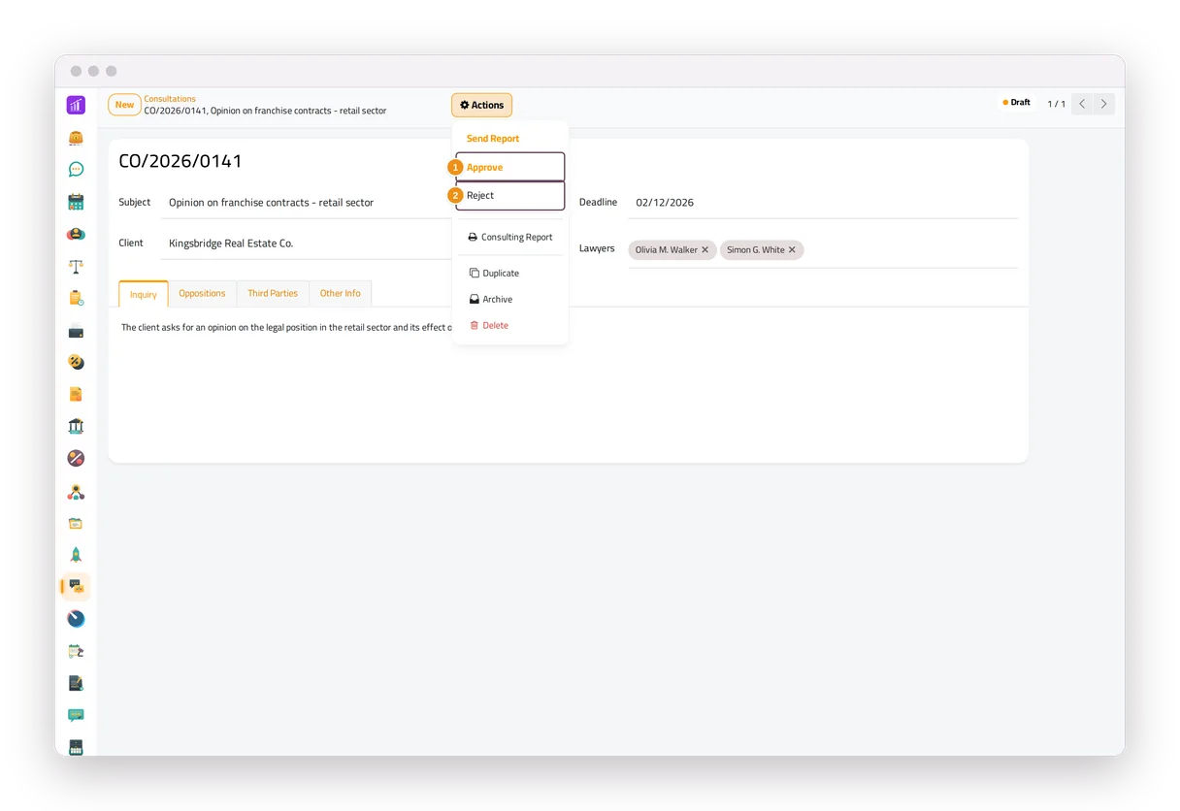
Task: Remove lawyer Simon G. White tag
Action: pos(792,250)
